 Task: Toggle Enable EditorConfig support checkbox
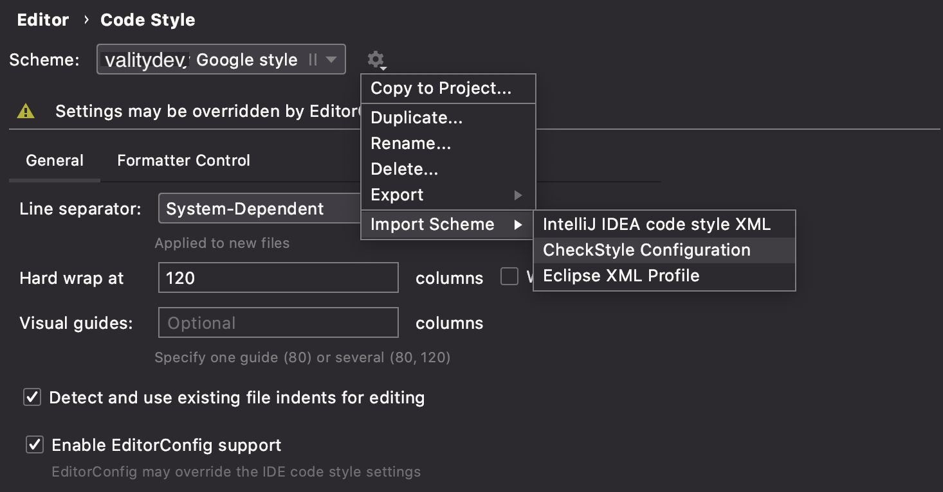click(x=34, y=445)
